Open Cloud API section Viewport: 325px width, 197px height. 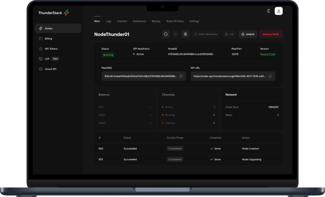click(50, 69)
